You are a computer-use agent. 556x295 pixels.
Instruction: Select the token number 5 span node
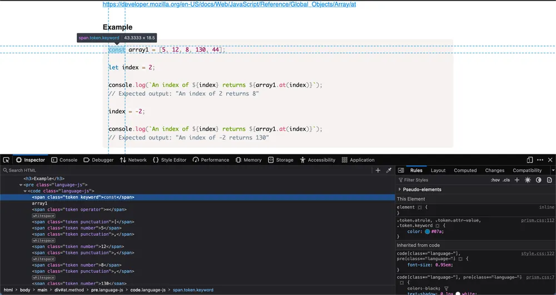[77, 228]
